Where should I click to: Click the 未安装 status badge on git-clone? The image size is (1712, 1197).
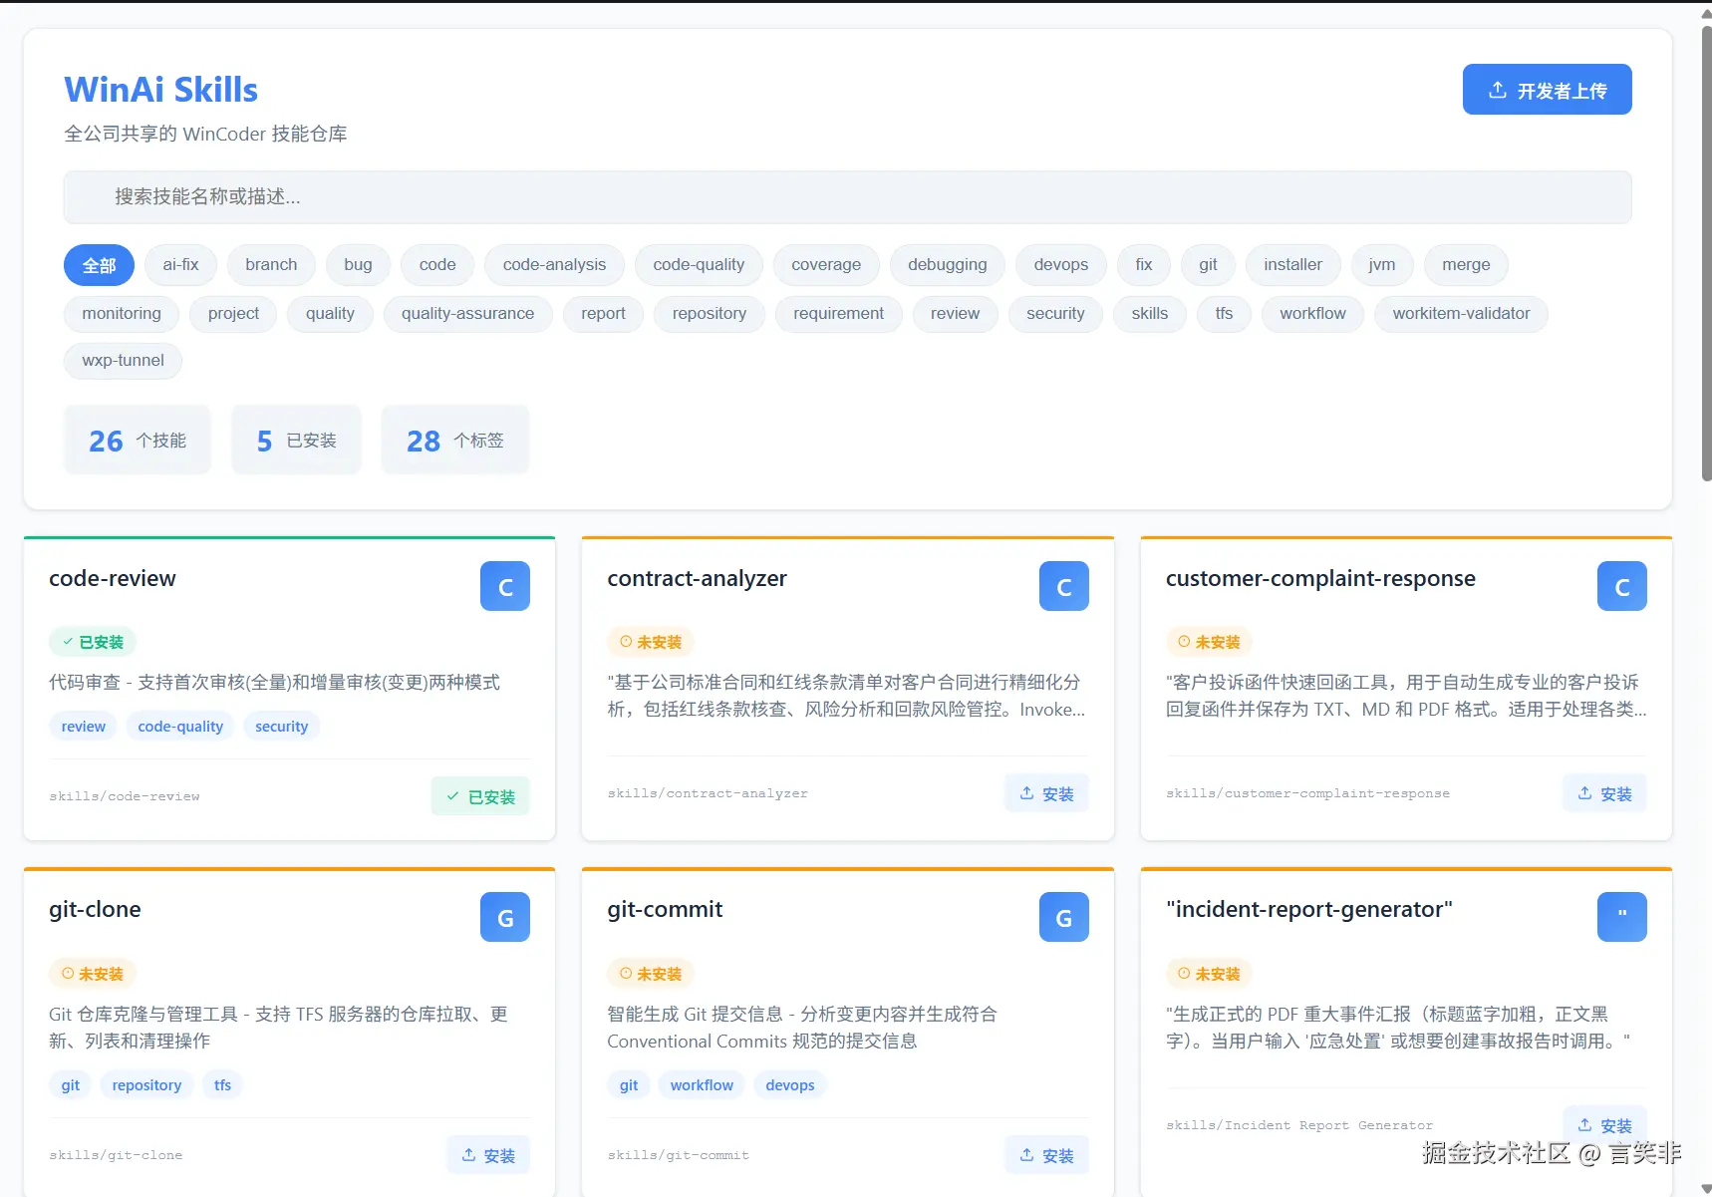pos(93,974)
